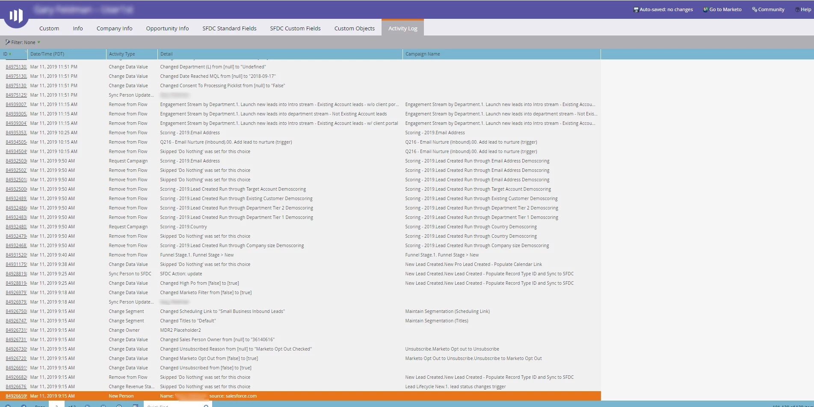Open ID link for Funnel Stage > New row

[x=16, y=255]
